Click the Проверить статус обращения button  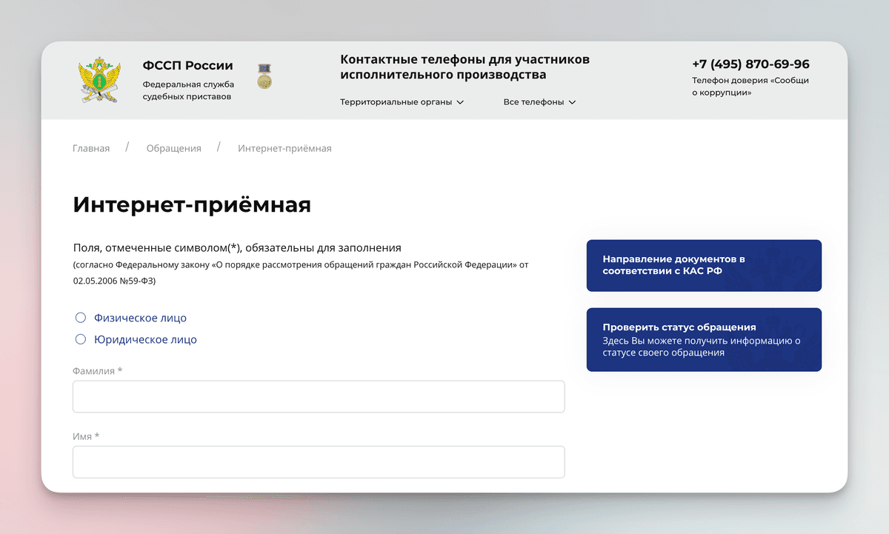[704, 339]
